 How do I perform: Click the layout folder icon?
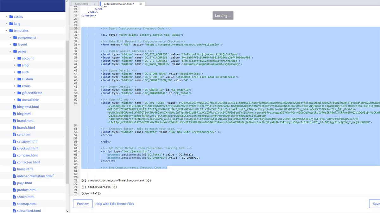pyautogui.click(x=15, y=44)
